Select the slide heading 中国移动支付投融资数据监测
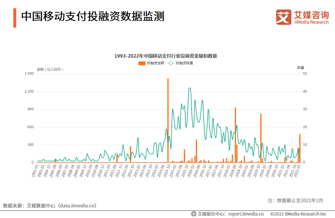 click(x=93, y=16)
